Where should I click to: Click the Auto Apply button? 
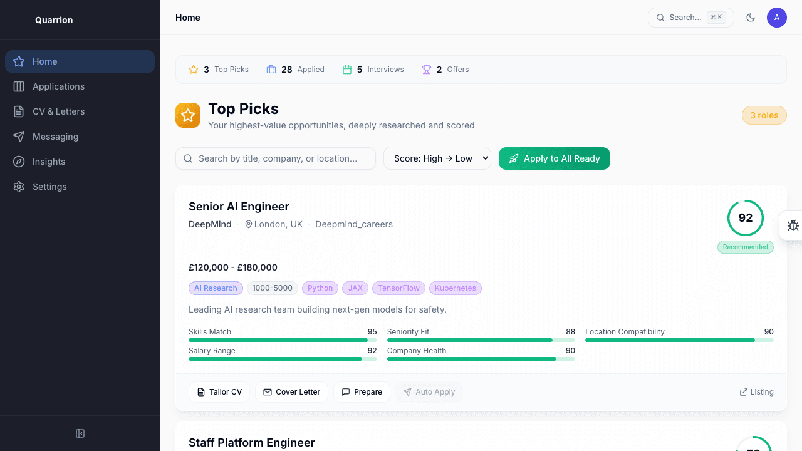429,392
